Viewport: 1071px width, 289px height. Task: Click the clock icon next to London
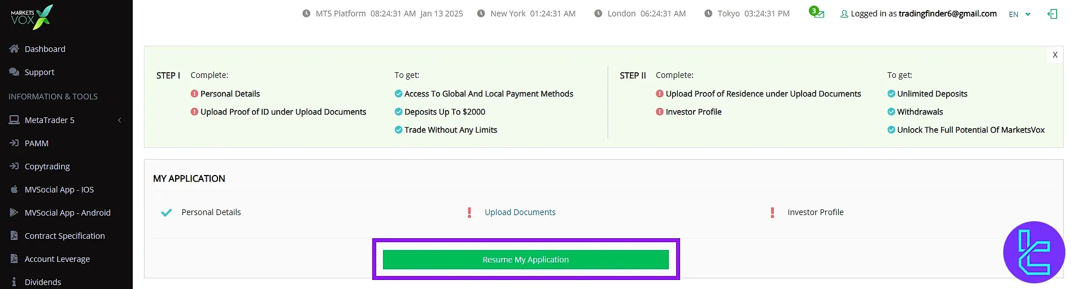tap(598, 14)
